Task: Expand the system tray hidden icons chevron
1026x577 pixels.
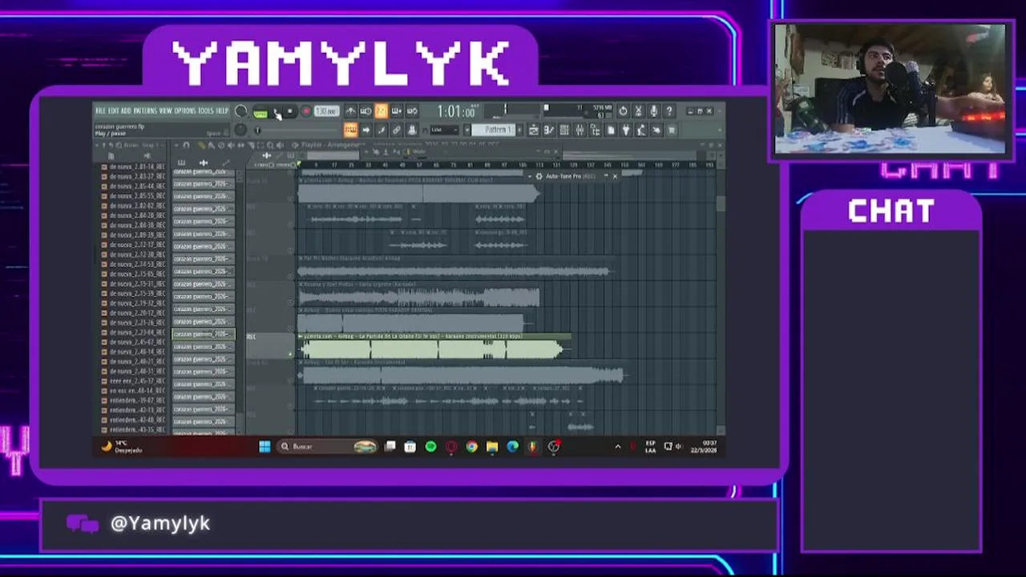Action: (617, 446)
